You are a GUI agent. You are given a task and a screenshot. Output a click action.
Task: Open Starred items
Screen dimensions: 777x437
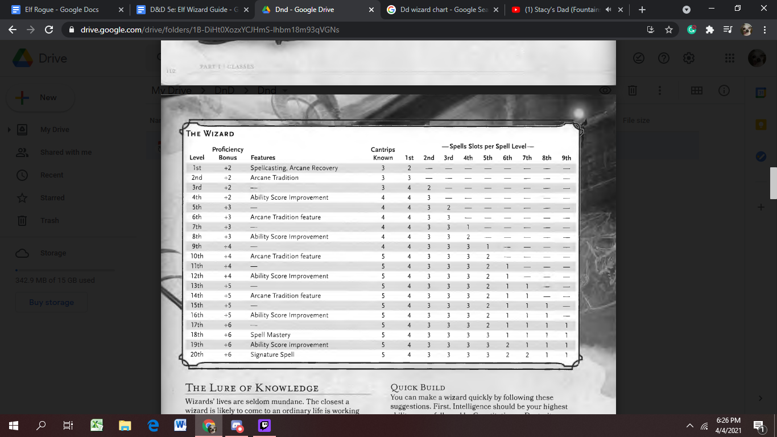point(52,198)
